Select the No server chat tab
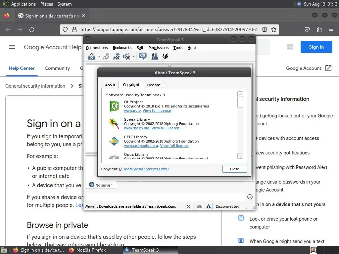Image resolution: width=339 pixels, height=254 pixels. (101, 185)
